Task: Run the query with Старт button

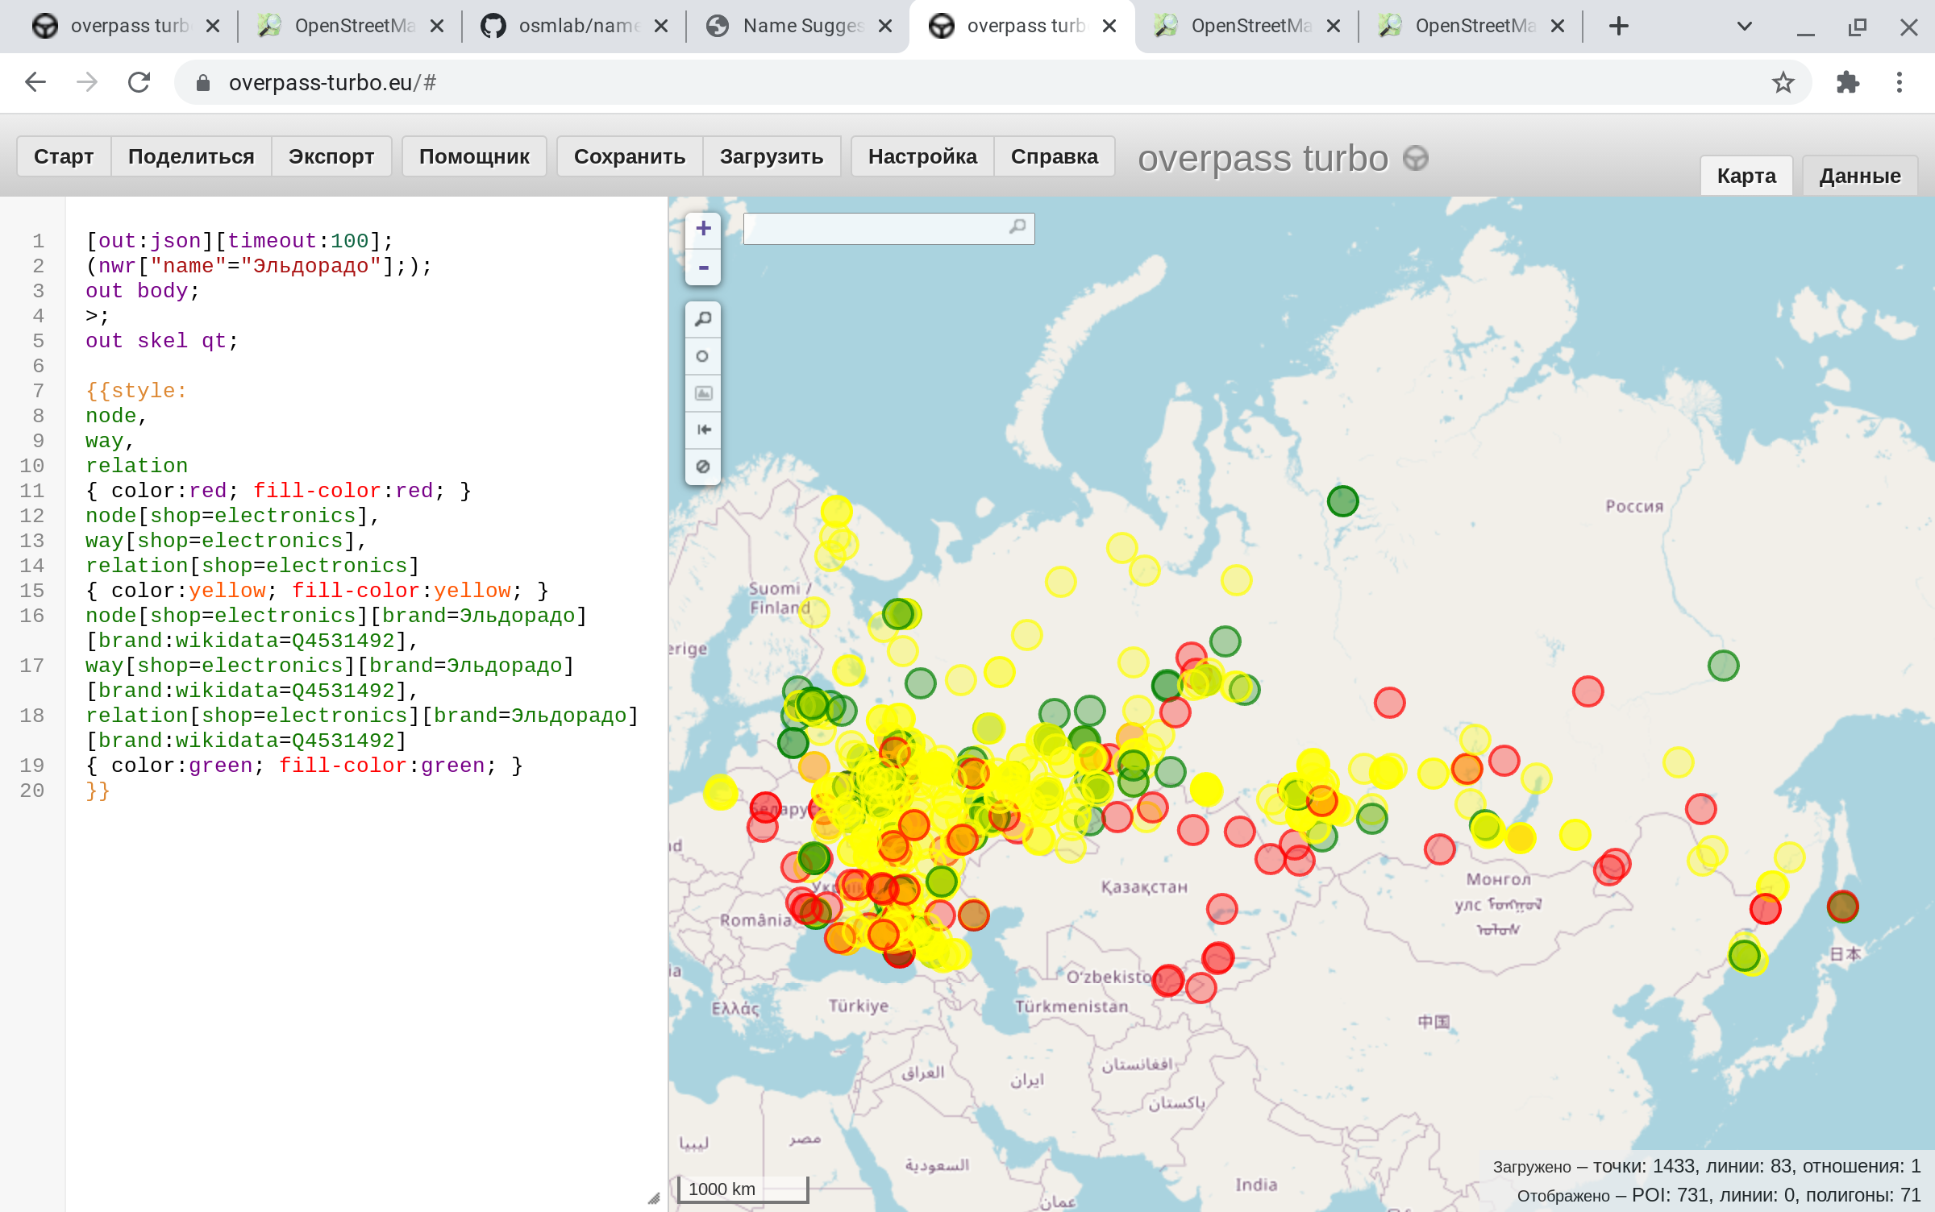Action: pyautogui.click(x=64, y=156)
